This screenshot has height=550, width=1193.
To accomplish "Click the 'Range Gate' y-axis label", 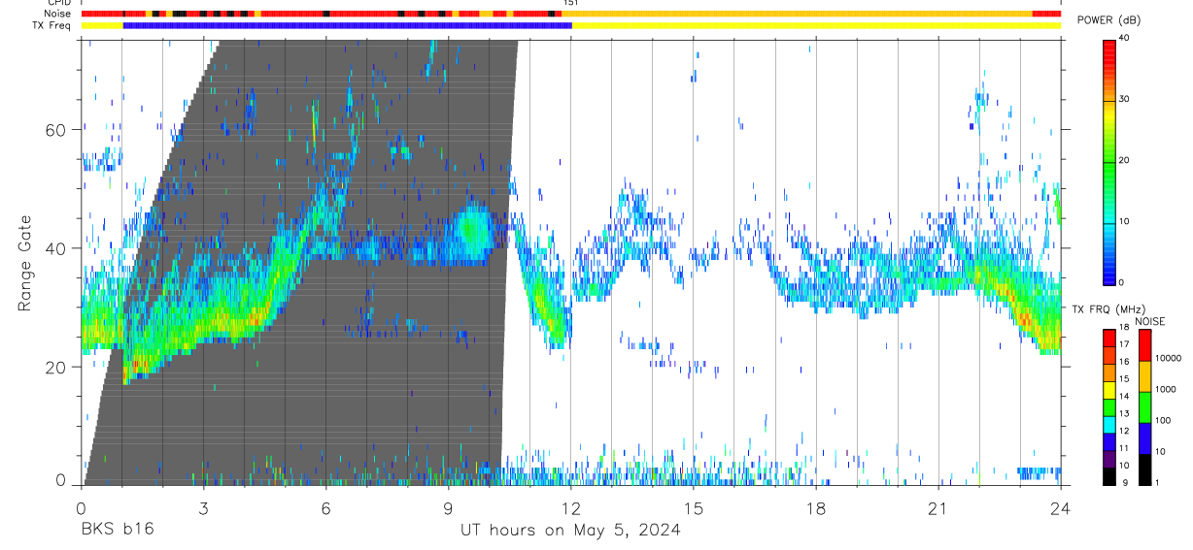I will 24,264.
